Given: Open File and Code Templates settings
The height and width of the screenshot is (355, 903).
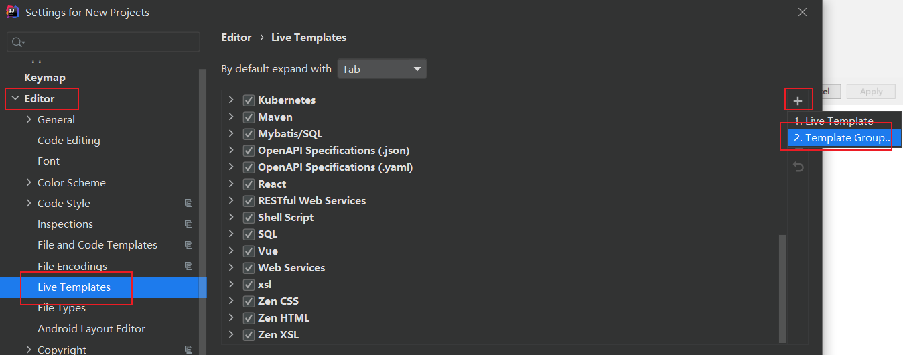Looking at the screenshot, I should coord(97,245).
